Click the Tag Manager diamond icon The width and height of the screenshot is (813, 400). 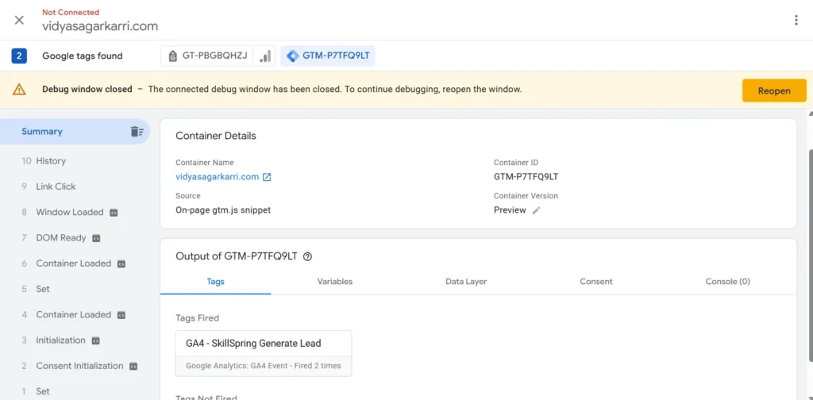click(x=293, y=56)
